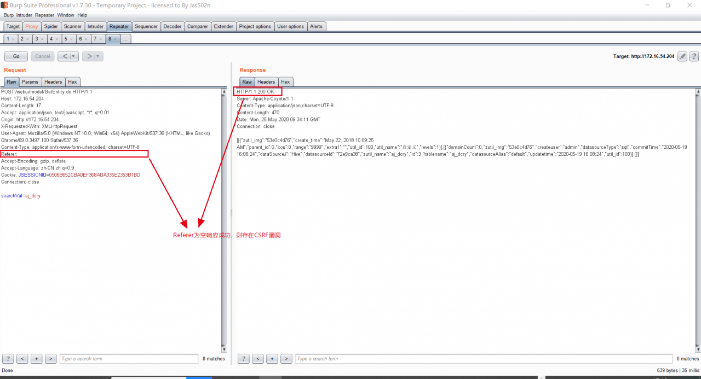
Task: Click the '639 bytes | 35 millis' status text
Action: [x=678, y=370]
